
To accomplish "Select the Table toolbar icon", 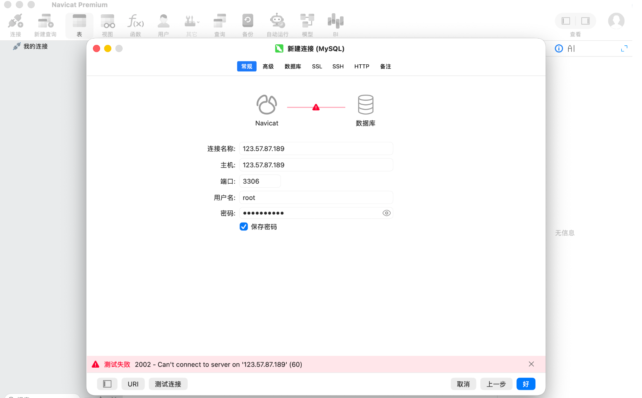I will click(x=79, y=25).
